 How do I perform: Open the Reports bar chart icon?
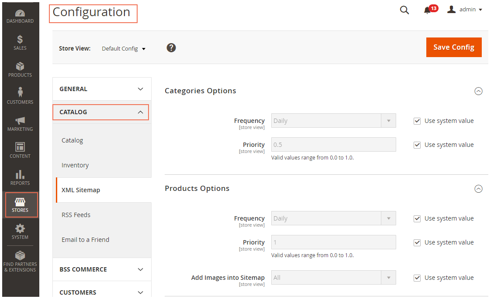click(20, 175)
